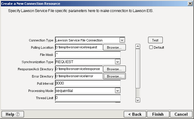Image resolution: width=194 pixels, height=119 pixels.
Task: Click the scrollbar up arrow
Action: pyautogui.click(x=138, y=47)
